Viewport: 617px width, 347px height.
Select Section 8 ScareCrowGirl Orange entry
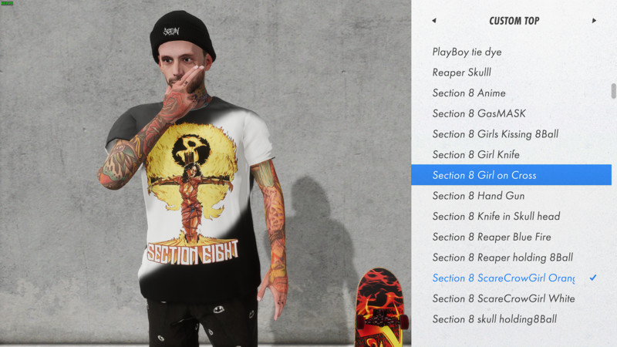(x=511, y=278)
